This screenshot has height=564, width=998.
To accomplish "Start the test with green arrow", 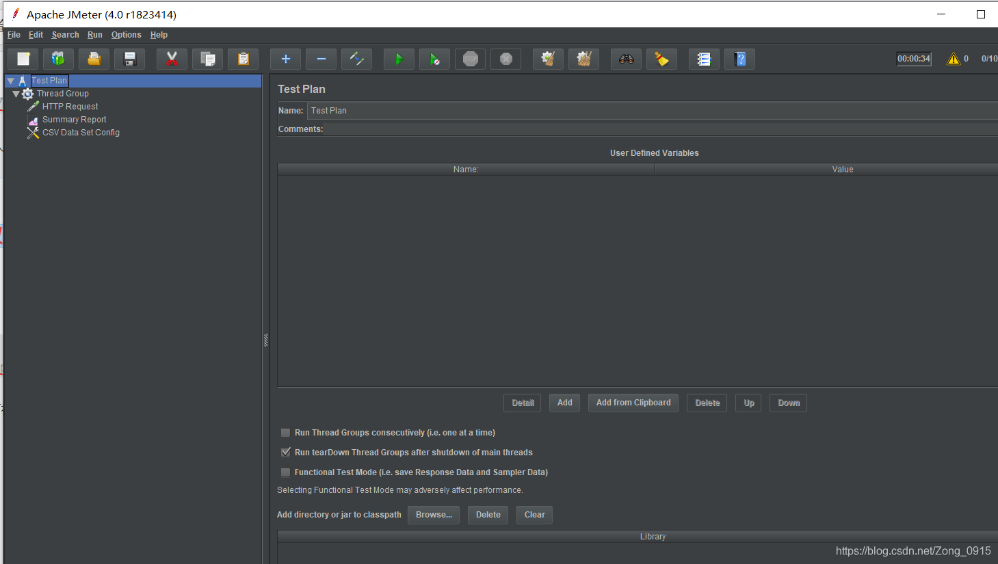I will click(399, 59).
